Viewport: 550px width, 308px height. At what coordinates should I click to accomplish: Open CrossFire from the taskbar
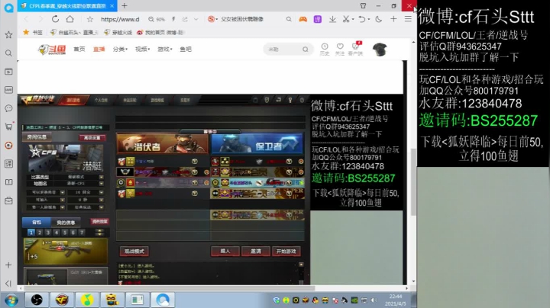pyautogui.click(x=62, y=300)
